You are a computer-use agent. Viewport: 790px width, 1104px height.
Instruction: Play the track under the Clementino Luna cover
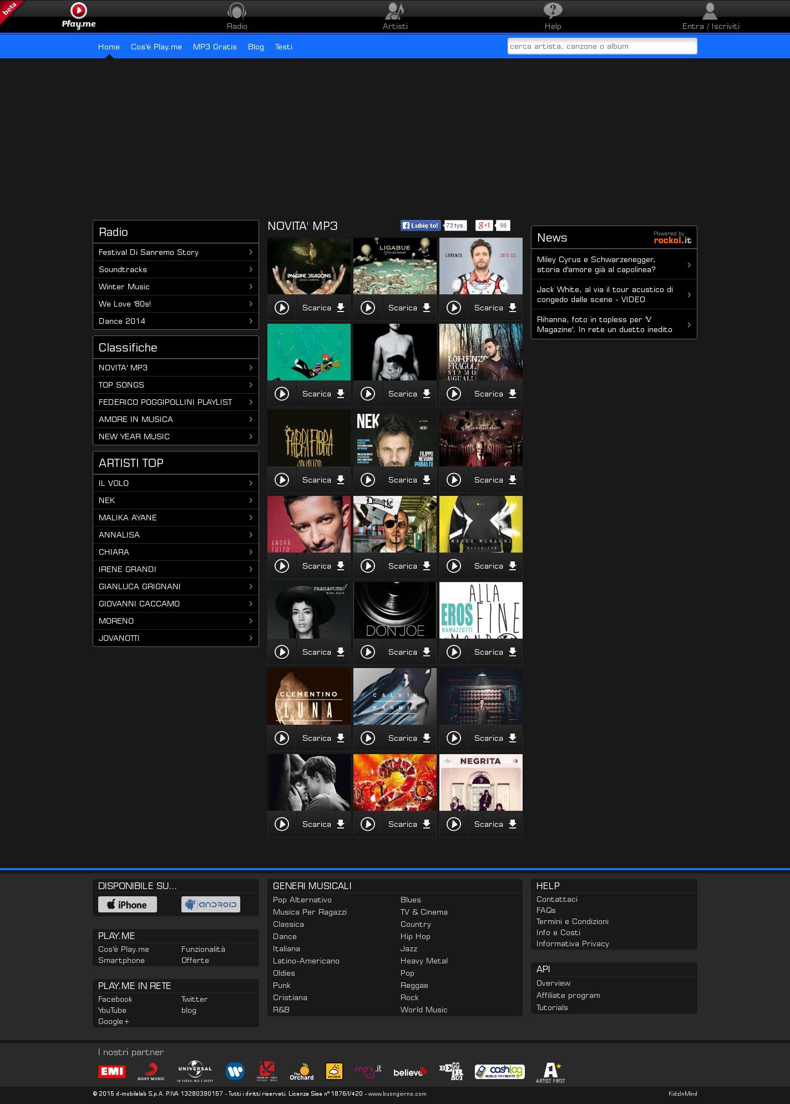282,738
